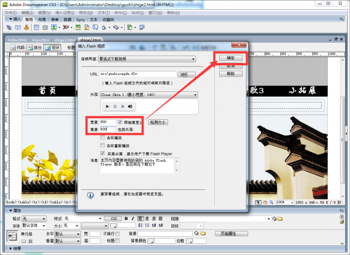This screenshot has width=350, height=255.
Task: Click the Email Link icon in the Insert bar
Action: (18, 28)
